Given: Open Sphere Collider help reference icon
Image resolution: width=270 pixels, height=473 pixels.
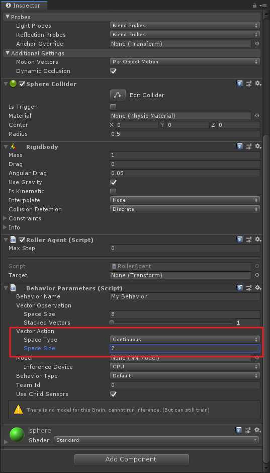Looking at the screenshot, I should tap(239, 84).
